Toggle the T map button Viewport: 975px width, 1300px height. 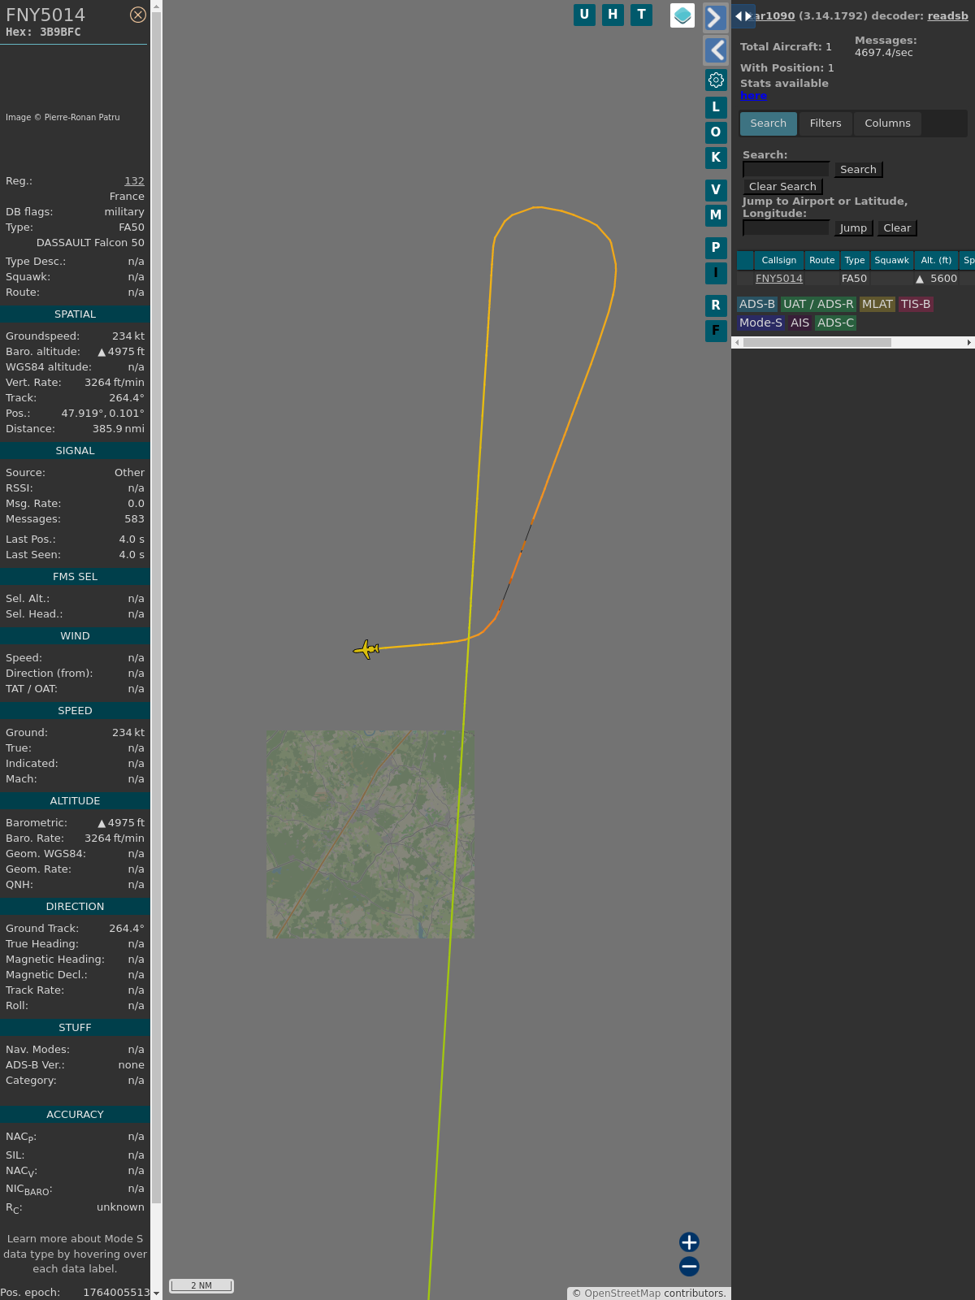click(641, 15)
